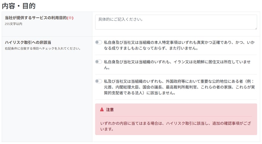Click the 注意 alert title
This screenshot has height=144, width=262.
110,110
